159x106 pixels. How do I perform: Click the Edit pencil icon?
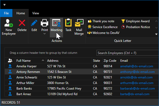tap(34, 24)
